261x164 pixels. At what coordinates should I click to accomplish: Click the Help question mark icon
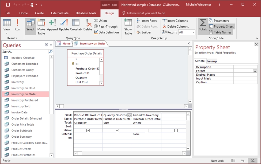220,5
